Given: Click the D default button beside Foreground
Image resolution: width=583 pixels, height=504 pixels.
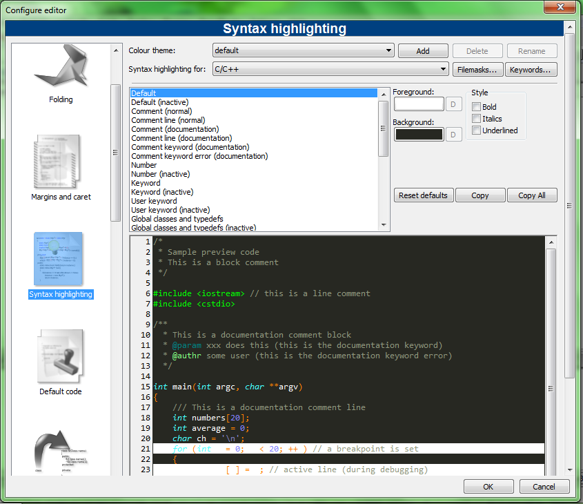Looking at the screenshot, I should coord(453,104).
